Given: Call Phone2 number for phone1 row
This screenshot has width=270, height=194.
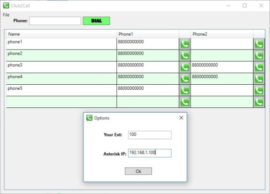Looking at the screenshot, I should click(259, 44).
